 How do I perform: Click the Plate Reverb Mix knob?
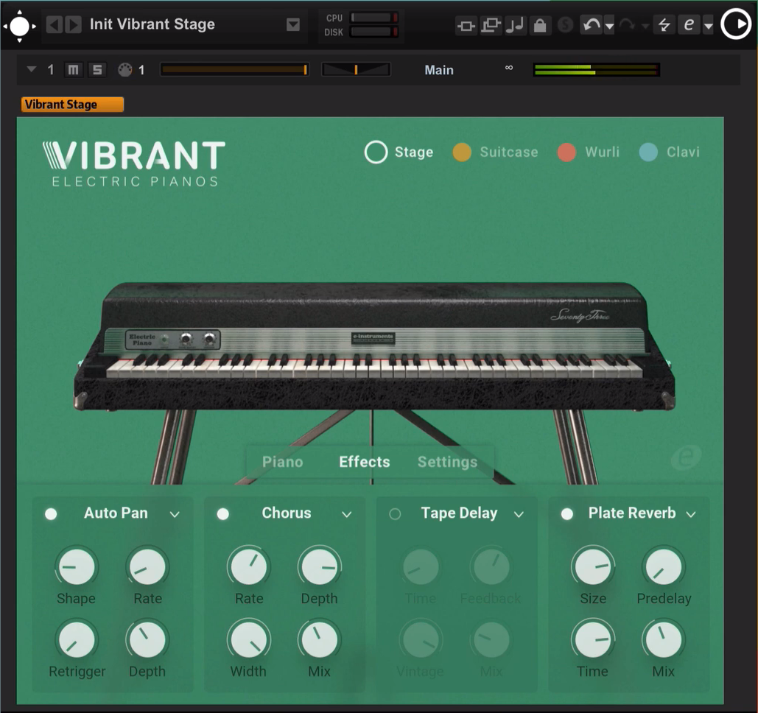[x=664, y=639]
